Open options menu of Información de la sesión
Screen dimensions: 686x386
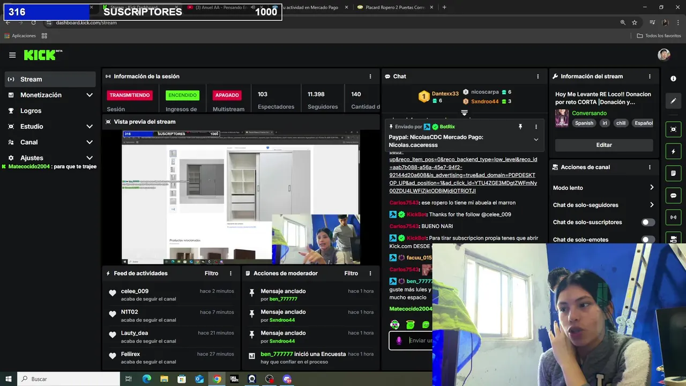tap(370, 77)
